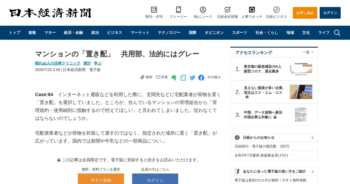This screenshot has height=184, width=350.
Task: Click chevron on あなたに合った電子版の使い方 header
Action: [312, 171]
